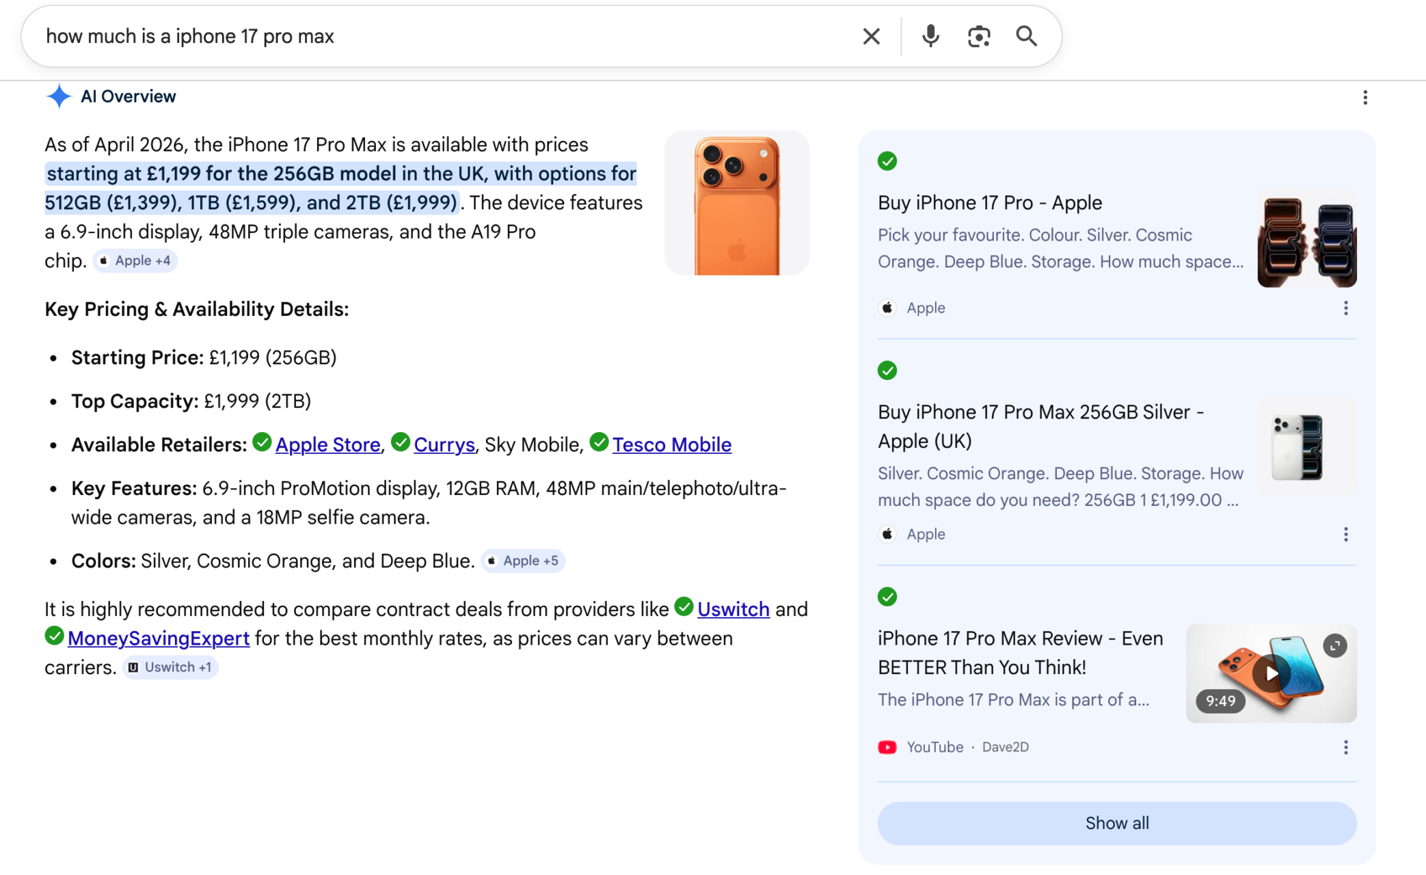This screenshot has height=875, width=1426.
Task: Click the Sky Mobile retailer text
Action: coord(532,445)
